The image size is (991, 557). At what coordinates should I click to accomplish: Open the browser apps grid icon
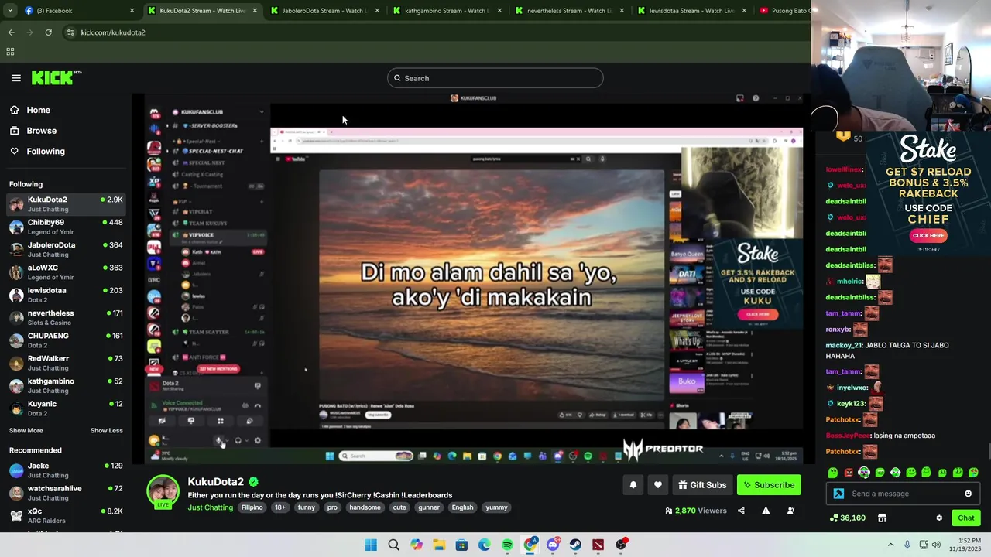click(x=10, y=52)
